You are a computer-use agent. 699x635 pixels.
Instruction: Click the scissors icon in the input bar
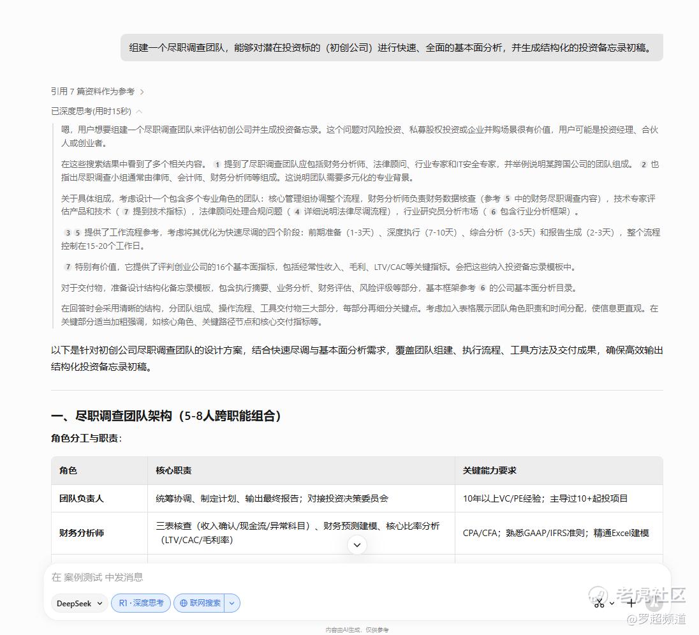coord(599,603)
